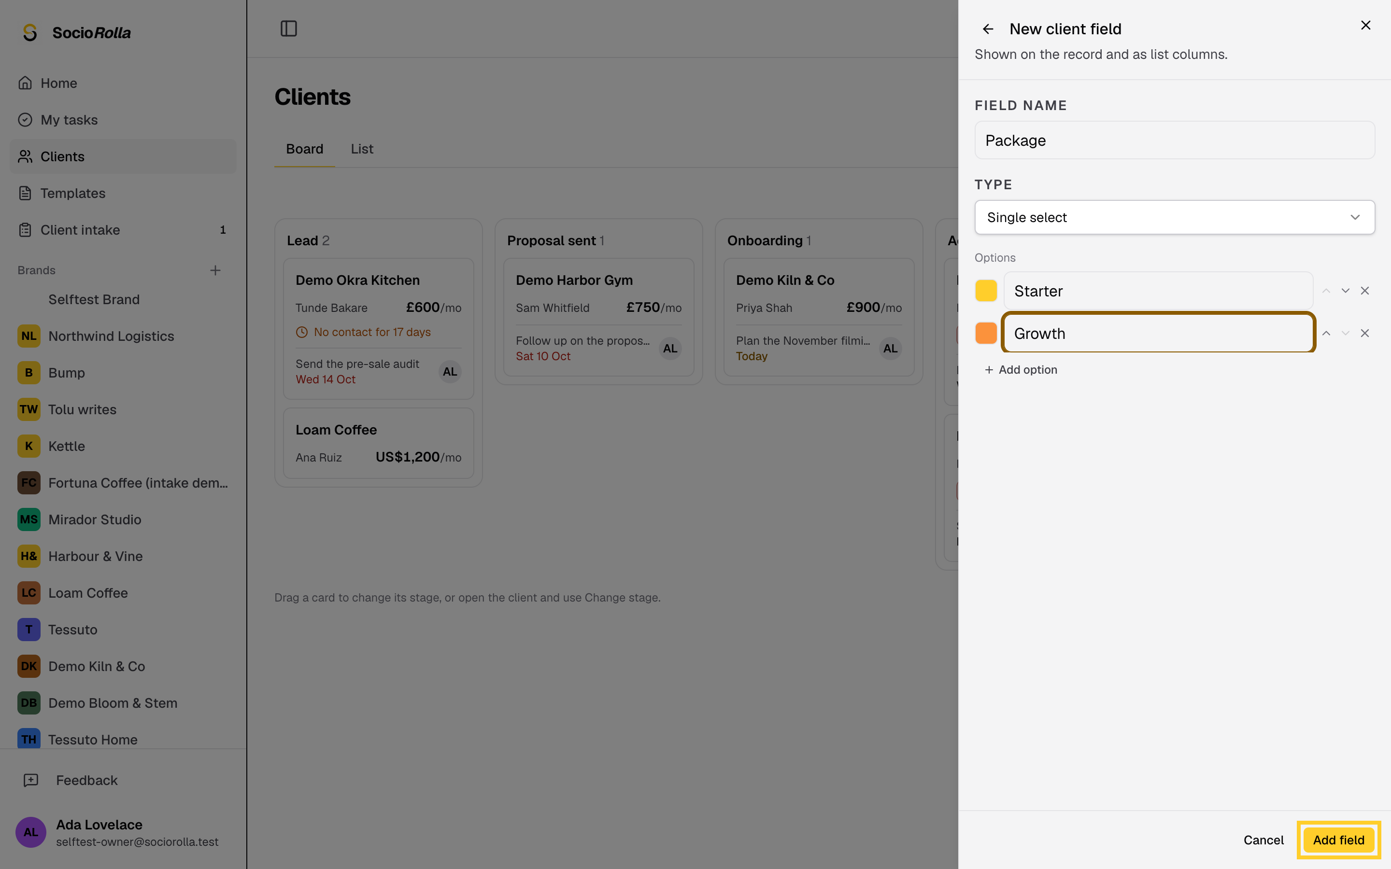Image resolution: width=1391 pixels, height=869 pixels.
Task: Click the Kettle brand avatar icon
Action: (29, 446)
